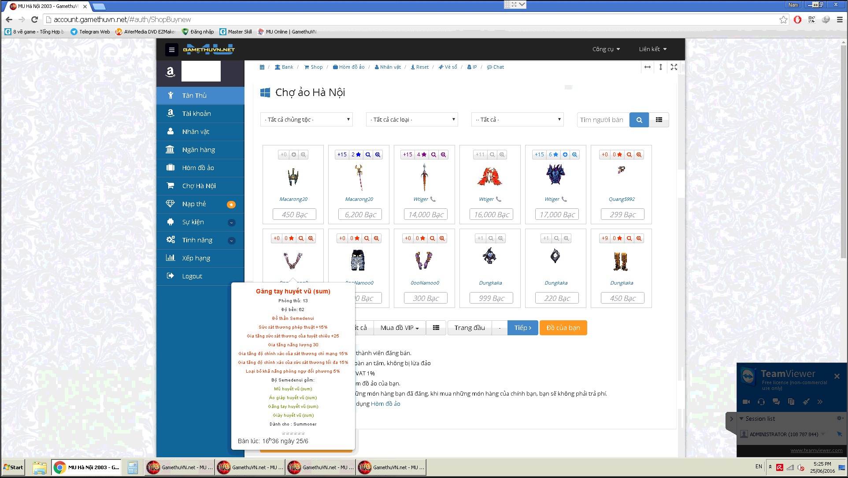
Task: Click Tiếp next page button
Action: click(523, 328)
